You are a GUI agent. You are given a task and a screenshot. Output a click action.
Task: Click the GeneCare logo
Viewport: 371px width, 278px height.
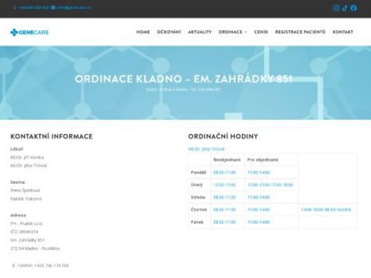point(30,32)
